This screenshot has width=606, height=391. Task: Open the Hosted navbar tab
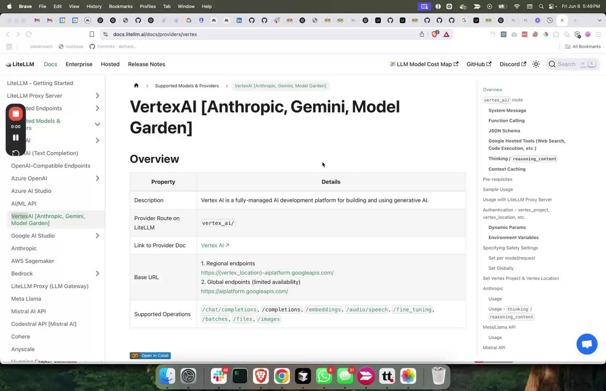(x=110, y=64)
